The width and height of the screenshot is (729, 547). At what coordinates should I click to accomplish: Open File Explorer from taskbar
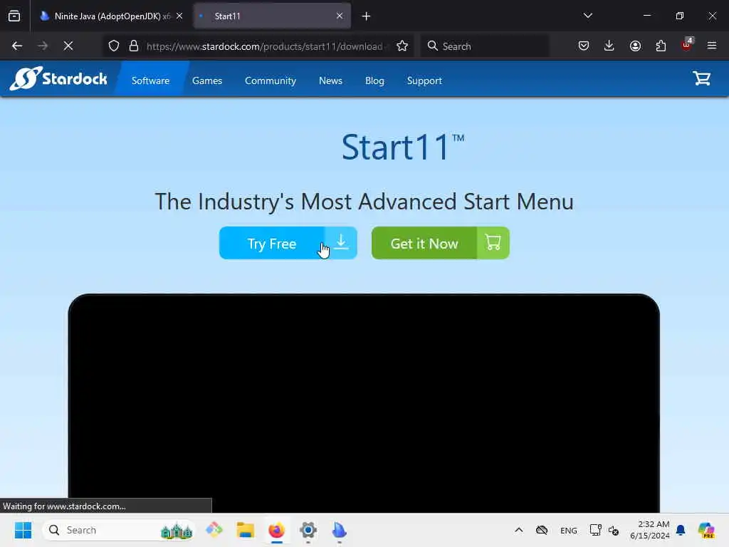(x=245, y=530)
